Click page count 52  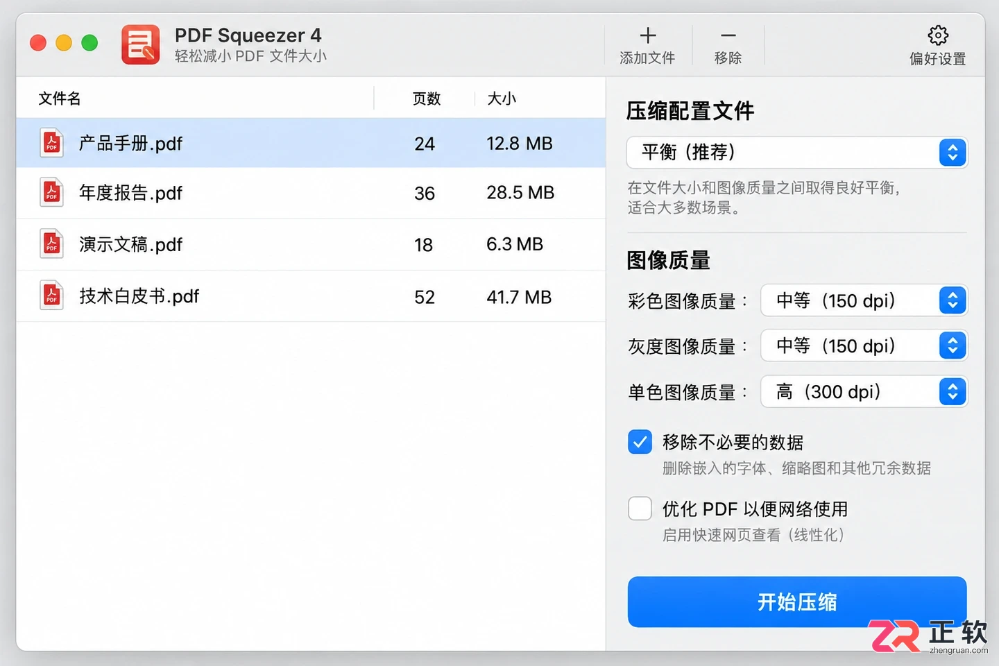425,298
